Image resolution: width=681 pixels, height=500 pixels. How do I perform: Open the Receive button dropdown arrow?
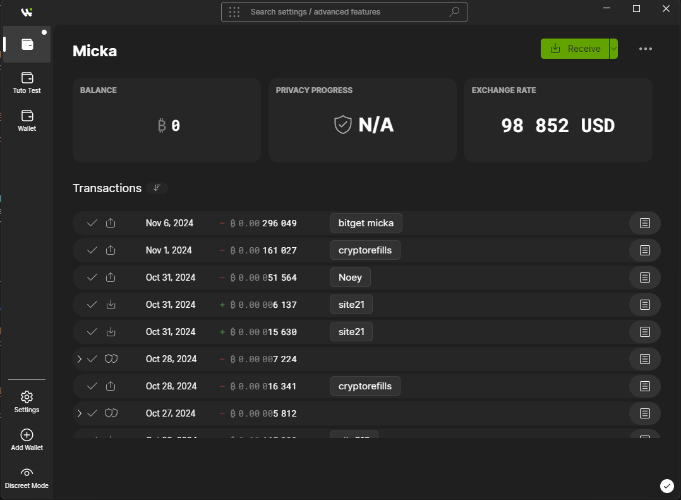pos(613,49)
